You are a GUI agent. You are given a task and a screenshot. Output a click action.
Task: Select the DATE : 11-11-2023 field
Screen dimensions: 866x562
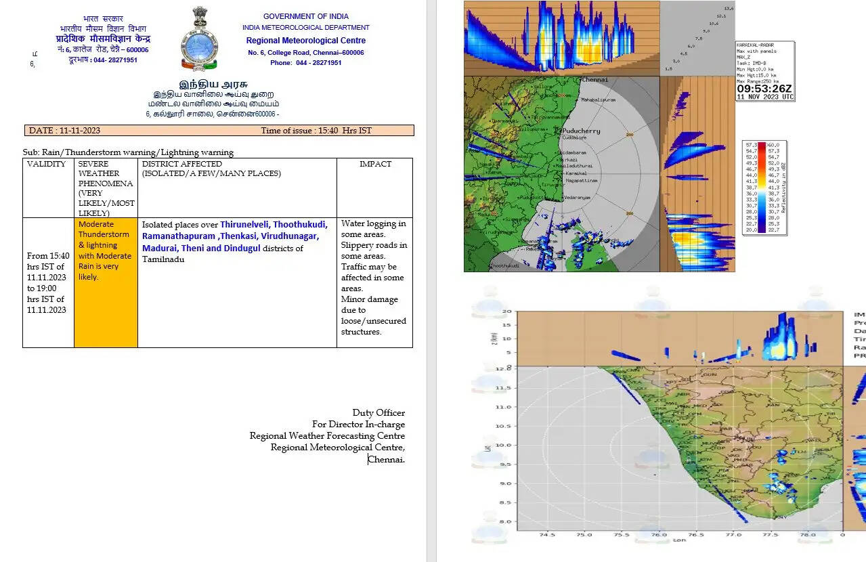pos(64,131)
